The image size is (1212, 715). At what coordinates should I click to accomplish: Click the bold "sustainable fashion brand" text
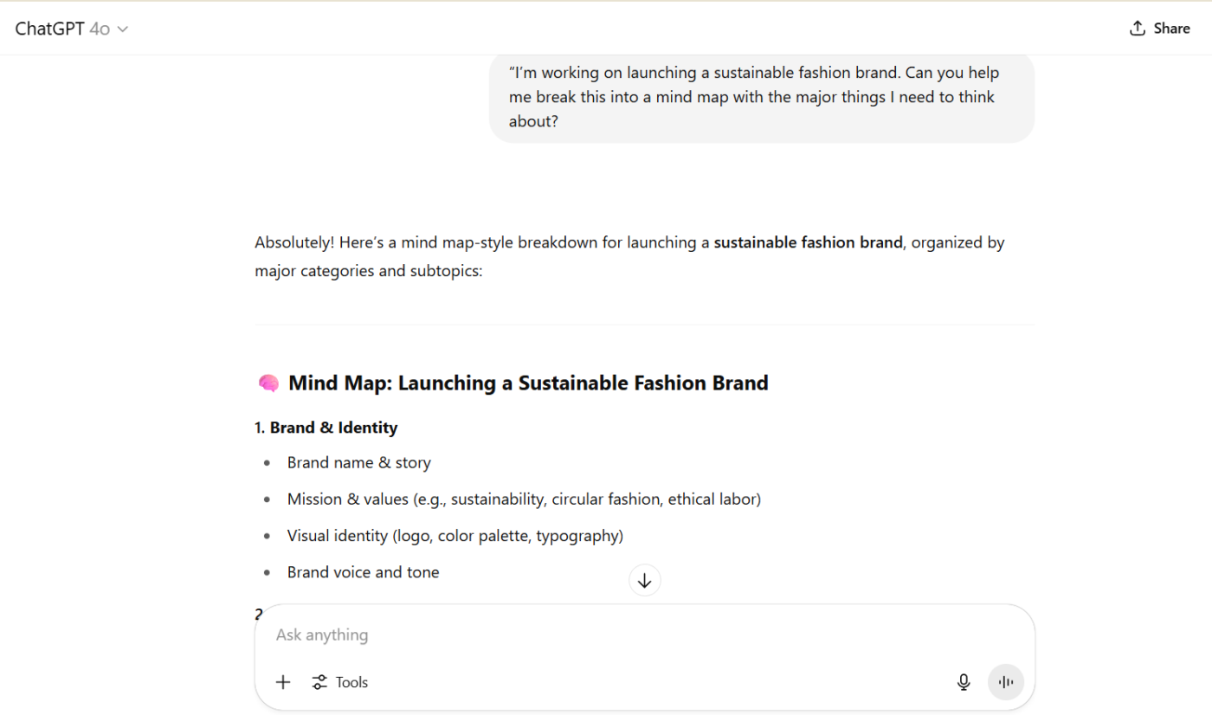[808, 242]
